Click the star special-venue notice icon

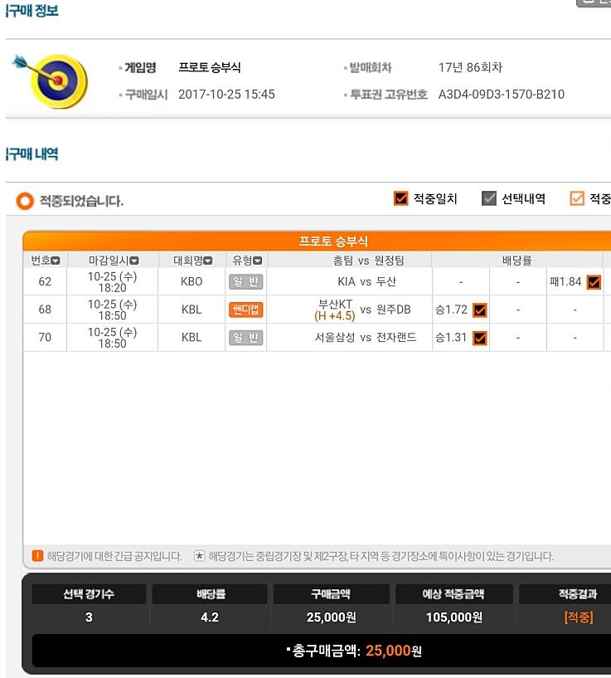[199, 556]
